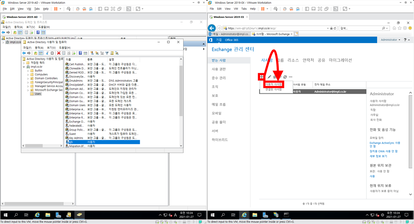Open Internet Explorer from the 2019-AD VM taskbar
The width and height of the screenshot is (414, 224).
(37, 215)
